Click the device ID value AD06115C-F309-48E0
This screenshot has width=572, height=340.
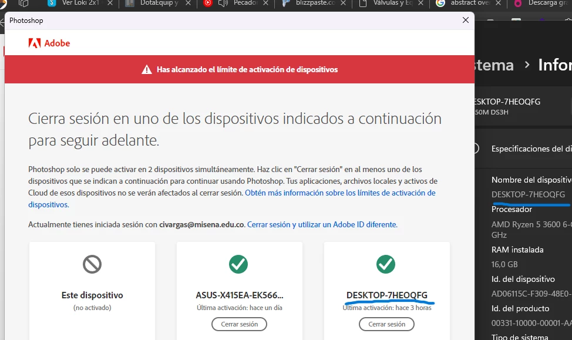[x=531, y=294]
